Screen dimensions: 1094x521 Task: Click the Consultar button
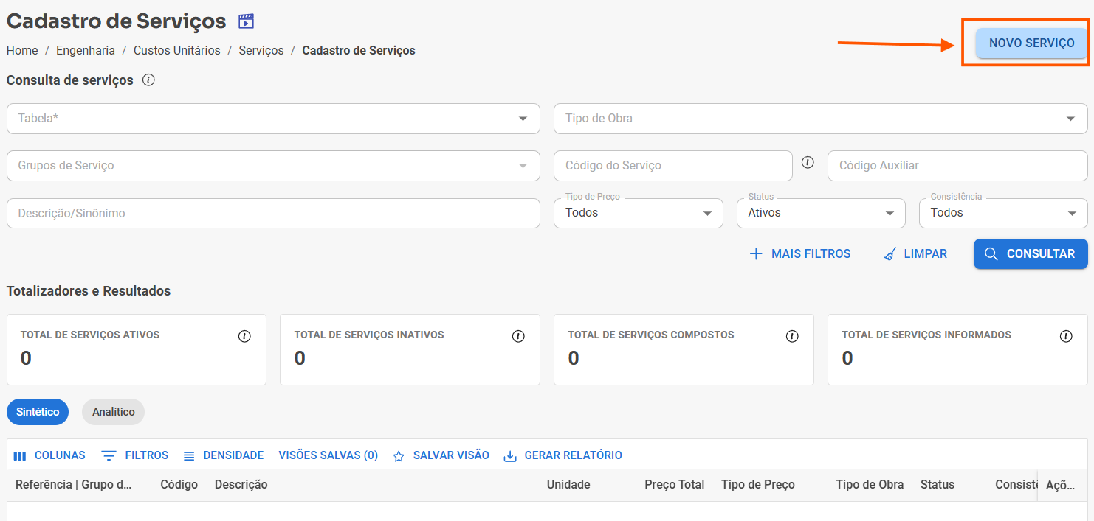[1031, 253]
